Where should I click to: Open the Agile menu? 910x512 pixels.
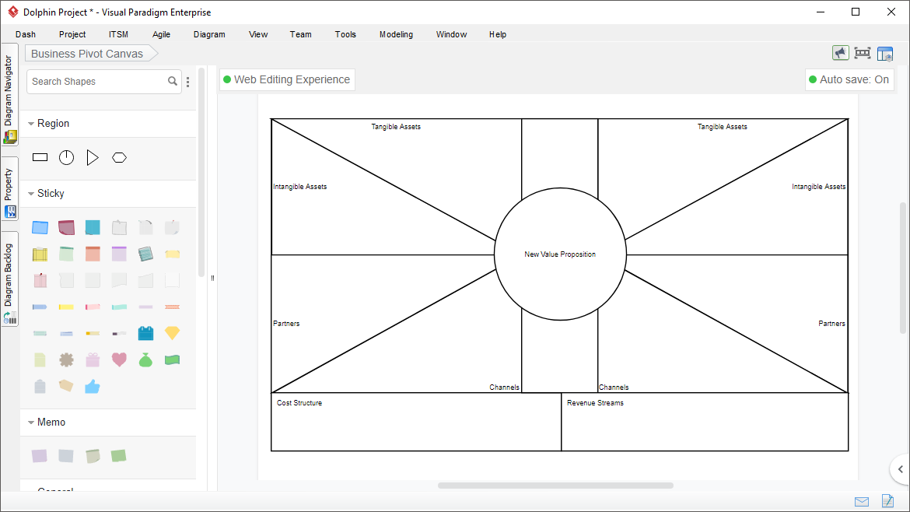coord(161,34)
